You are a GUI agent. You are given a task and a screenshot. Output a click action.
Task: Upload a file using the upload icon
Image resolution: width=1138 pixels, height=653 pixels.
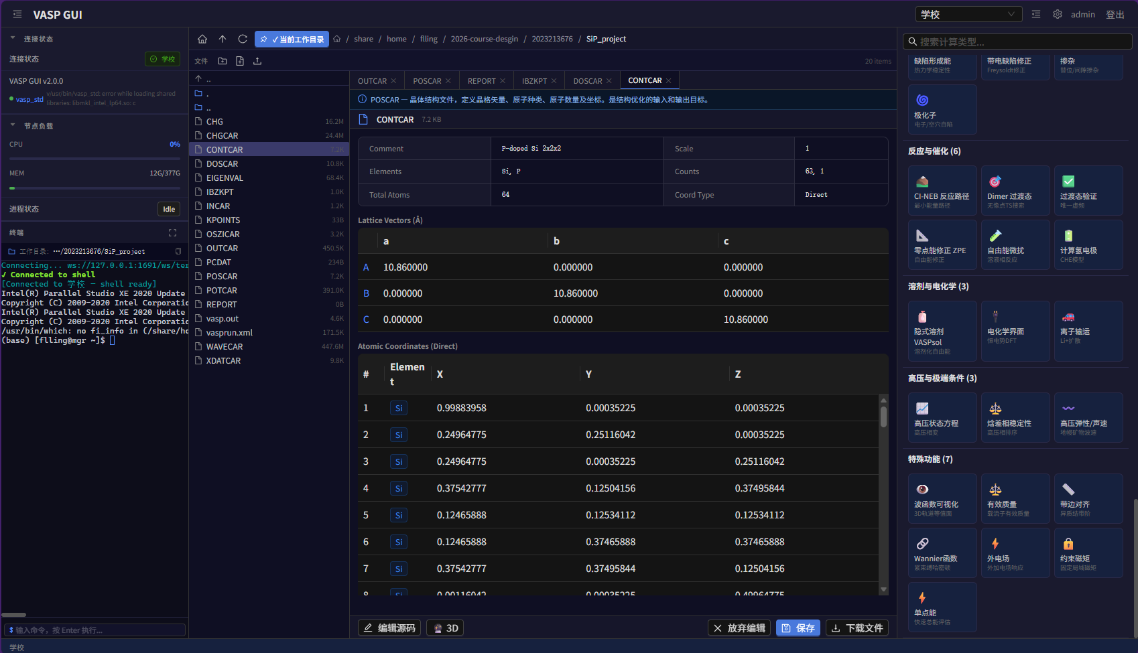[257, 61]
